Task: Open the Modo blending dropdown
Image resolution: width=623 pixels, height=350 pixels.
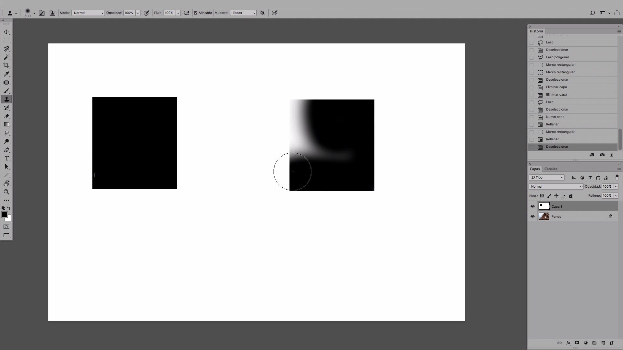Action: [88, 13]
